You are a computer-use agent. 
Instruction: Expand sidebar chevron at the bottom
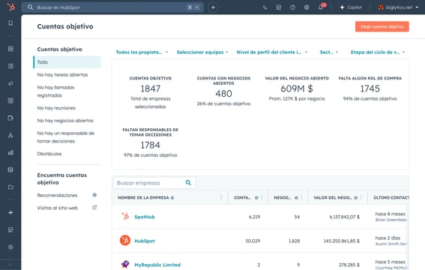(10, 264)
